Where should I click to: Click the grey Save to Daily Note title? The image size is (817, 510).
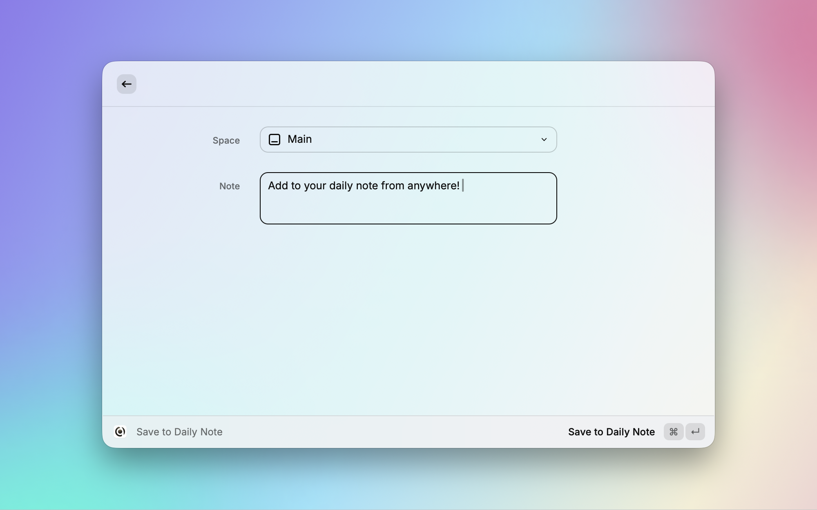(179, 432)
